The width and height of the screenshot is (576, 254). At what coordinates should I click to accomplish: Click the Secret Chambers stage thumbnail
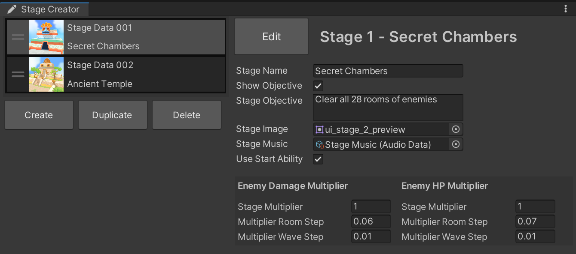(46, 37)
